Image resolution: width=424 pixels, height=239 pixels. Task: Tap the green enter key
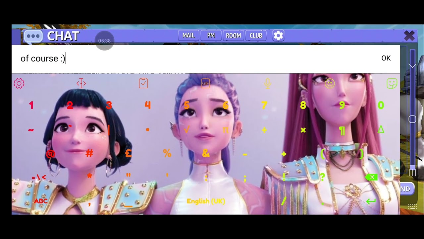point(371,201)
